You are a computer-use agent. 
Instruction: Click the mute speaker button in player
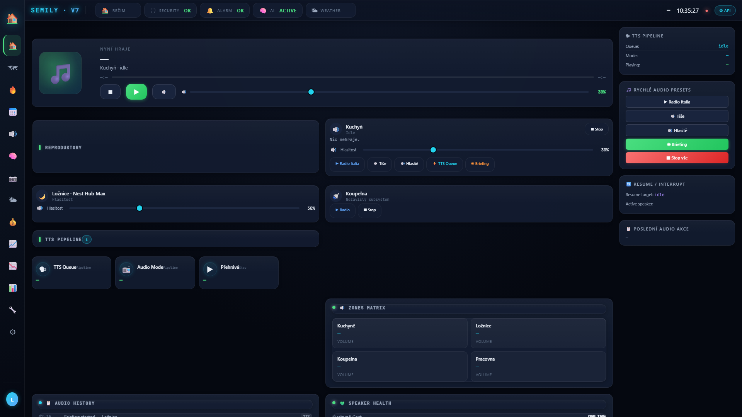(x=164, y=92)
